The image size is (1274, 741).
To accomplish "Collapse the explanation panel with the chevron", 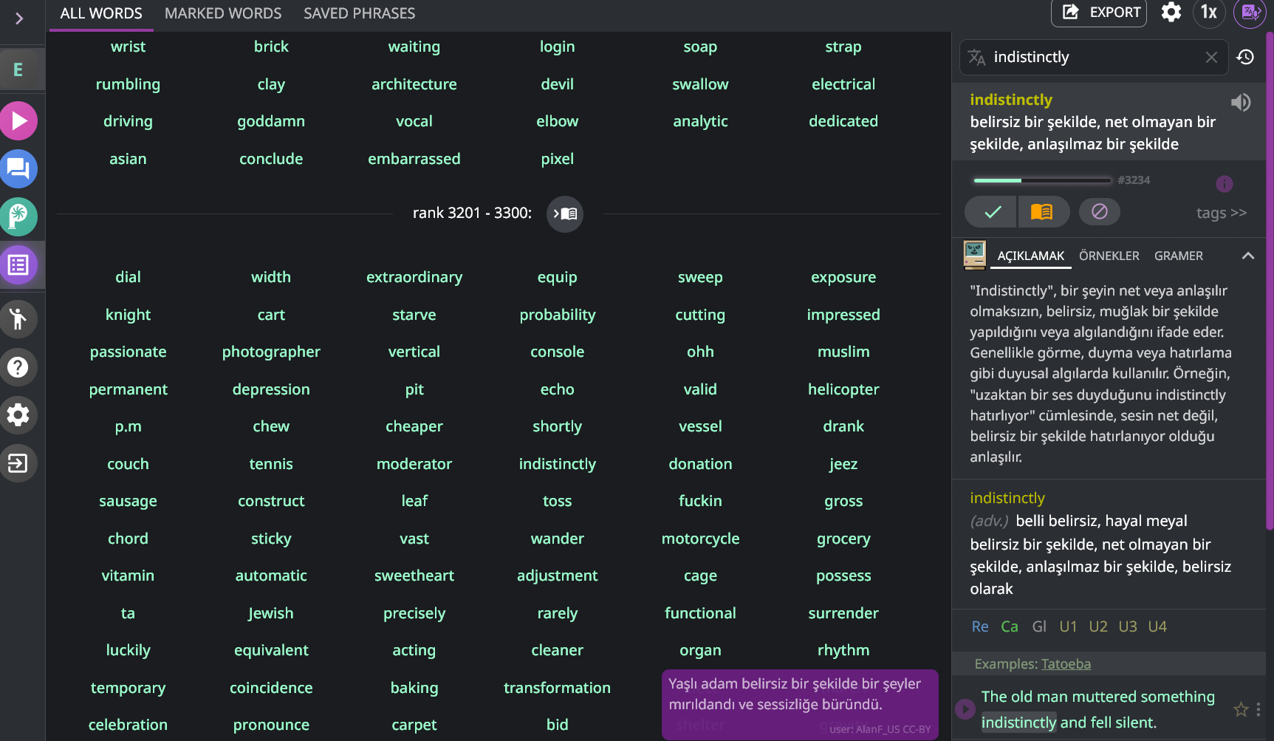I will tap(1248, 256).
